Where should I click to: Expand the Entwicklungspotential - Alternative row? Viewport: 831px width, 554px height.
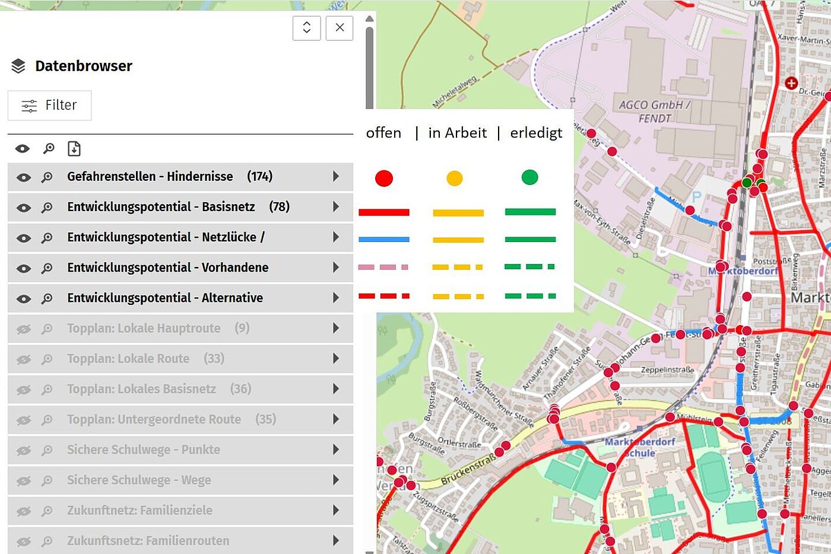(336, 298)
